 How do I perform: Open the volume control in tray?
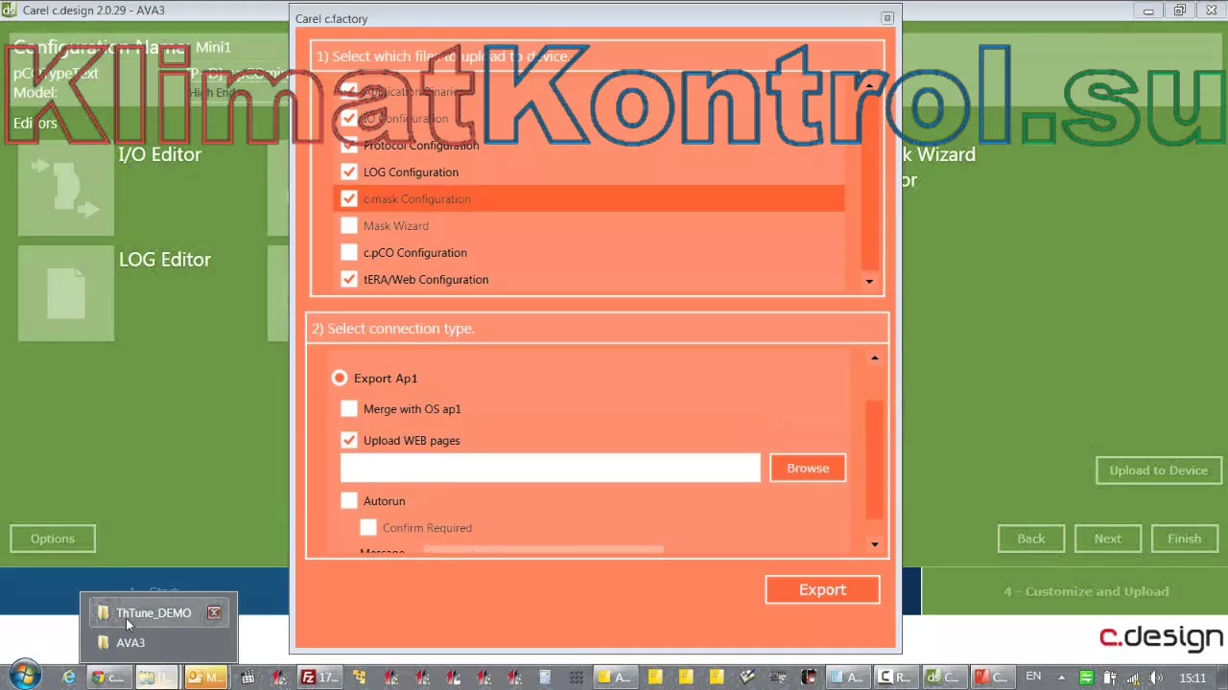pyautogui.click(x=1157, y=678)
